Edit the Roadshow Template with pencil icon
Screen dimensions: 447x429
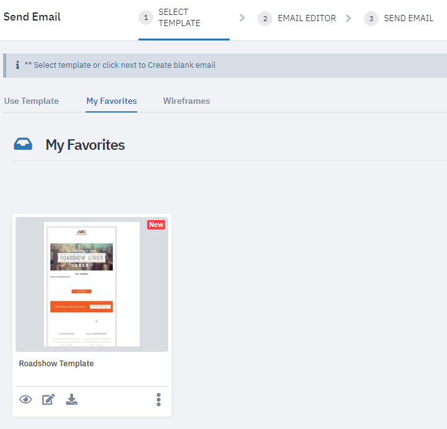(x=48, y=399)
